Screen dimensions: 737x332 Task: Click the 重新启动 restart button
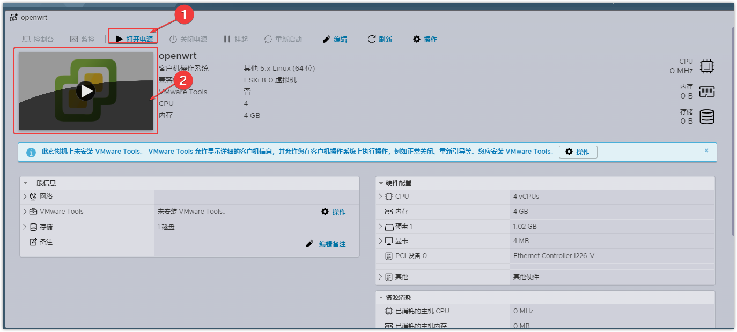point(283,39)
